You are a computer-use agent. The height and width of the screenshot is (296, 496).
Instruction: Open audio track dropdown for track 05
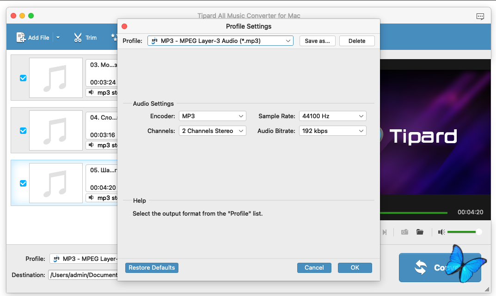[102, 198]
